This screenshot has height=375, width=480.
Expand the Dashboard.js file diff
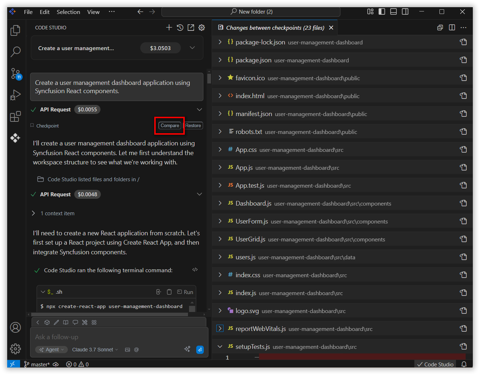(220, 203)
